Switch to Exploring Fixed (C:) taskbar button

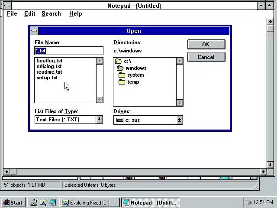click(x=90, y=202)
